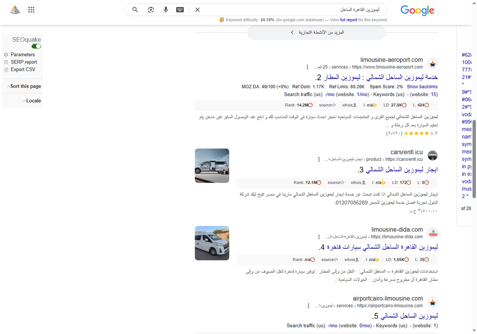The height and width of the screenshot is (334, 477).
Task: Click the Google Lens camera icon
Action: point(151,10)
